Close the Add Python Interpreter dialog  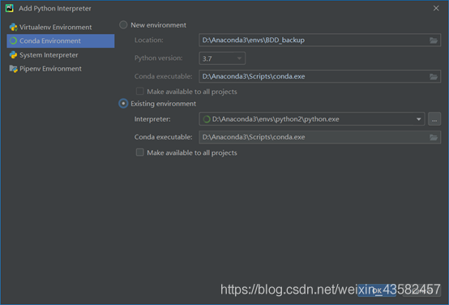tap(436, 8)
